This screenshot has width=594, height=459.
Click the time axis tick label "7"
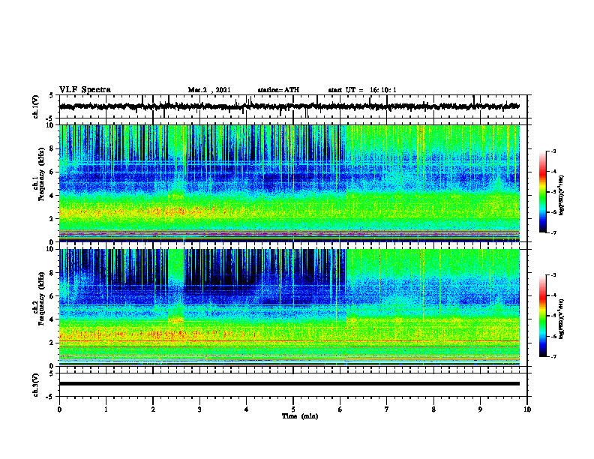click(x=387, y=409)
